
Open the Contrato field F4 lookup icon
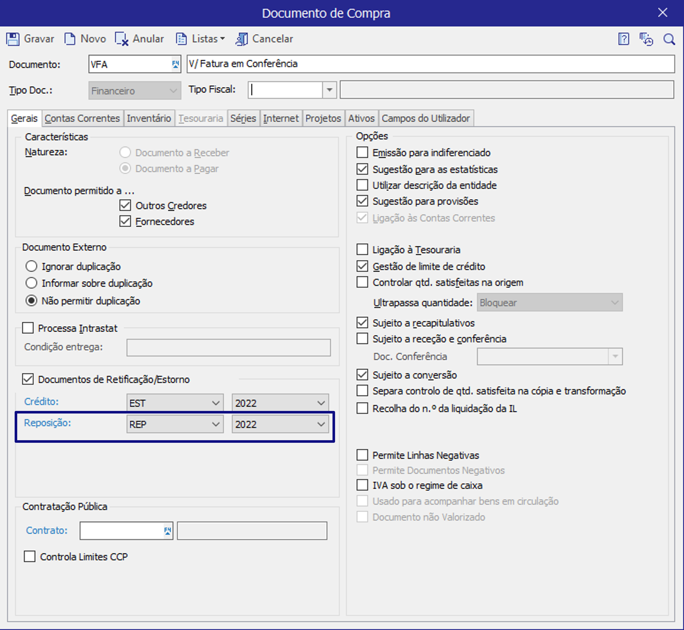point(168,531)
